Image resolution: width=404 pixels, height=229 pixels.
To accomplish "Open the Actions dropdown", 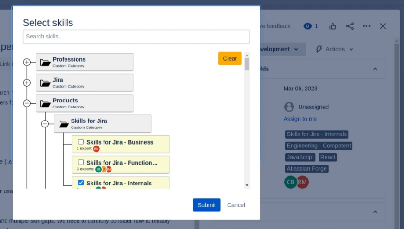I will [x=334, y=49].
